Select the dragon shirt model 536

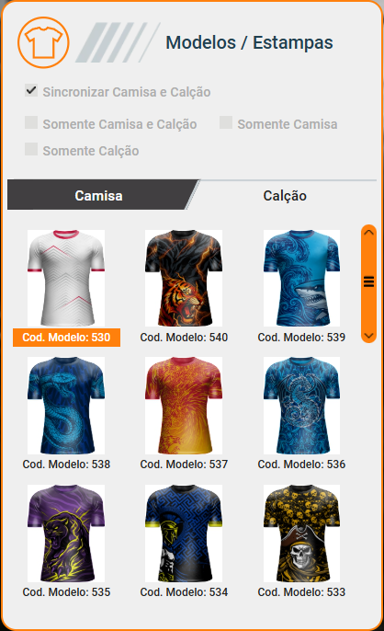(x=301, y=406)
